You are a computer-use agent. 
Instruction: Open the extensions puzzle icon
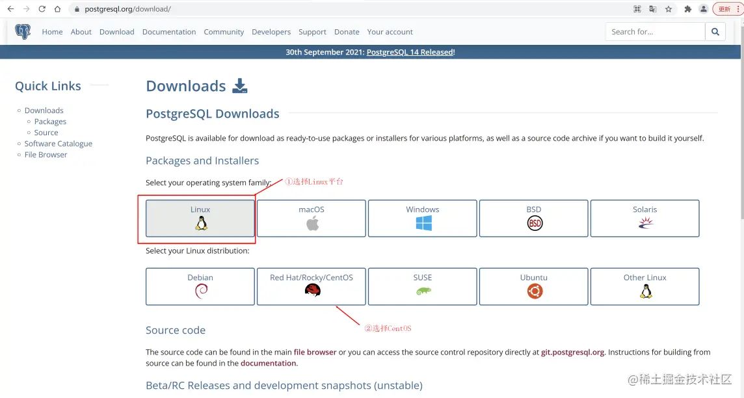[x=687, y=9]
